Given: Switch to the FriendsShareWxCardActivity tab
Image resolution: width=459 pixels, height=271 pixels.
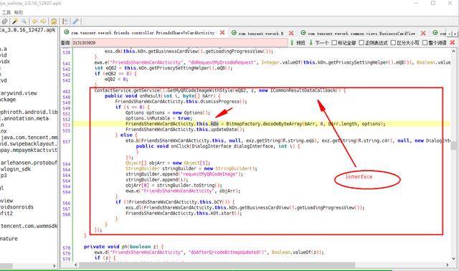Looking at the screenshot, I should [143, 33].
